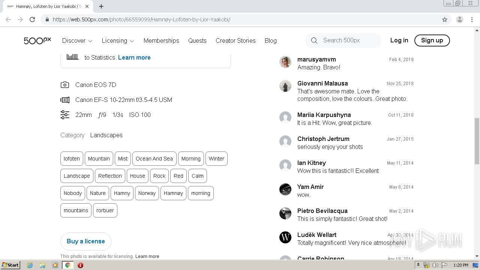Click the camera icon beside Canon EOS 7D
Image resolution: width=480 pixels, height=270 pixels.
pyautogui.click(x=65, y=85)
